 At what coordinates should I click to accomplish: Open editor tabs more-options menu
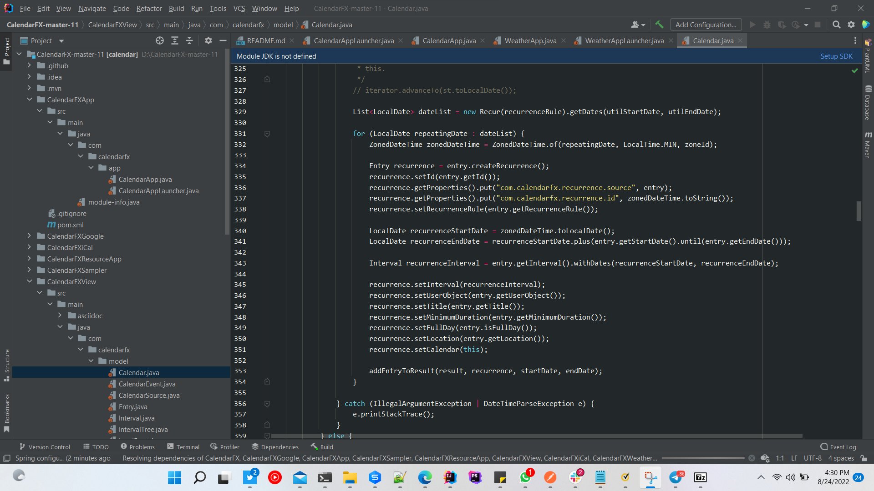(855, 40)
